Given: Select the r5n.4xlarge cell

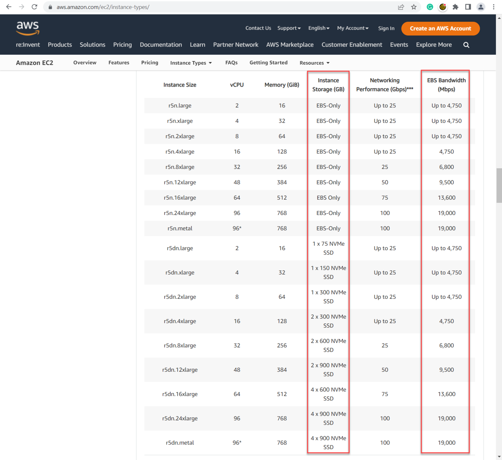Looking at the screenshot, I should pos(180,152).
